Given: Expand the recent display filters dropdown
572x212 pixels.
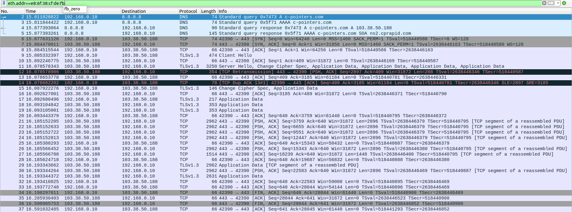Looking at the screenshot, I should (x=558, y=3).
